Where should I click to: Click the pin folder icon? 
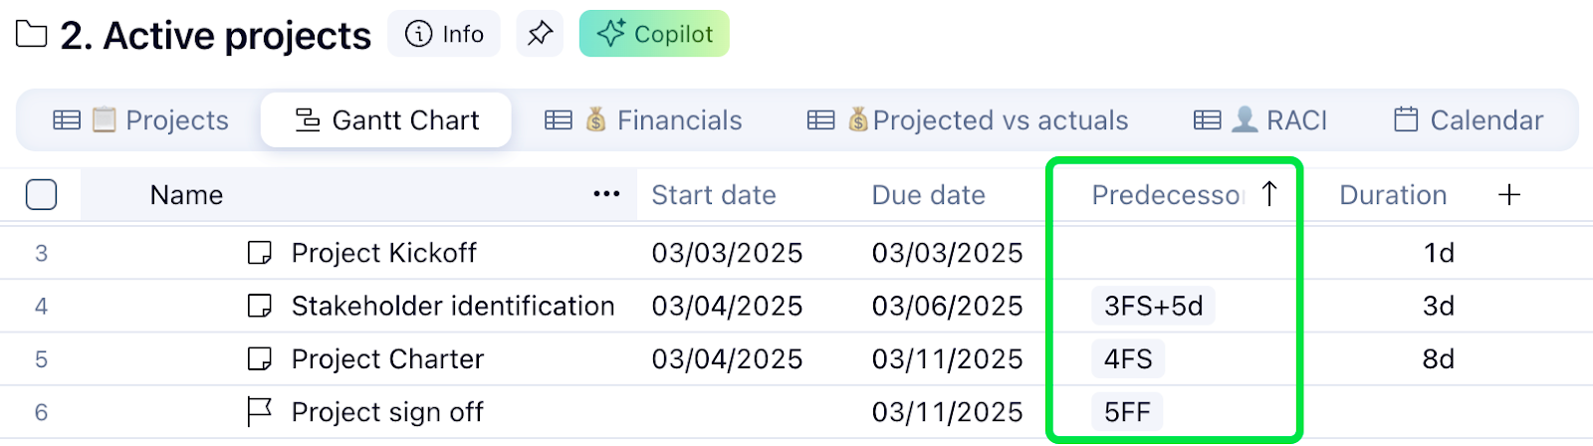[540, 34]
